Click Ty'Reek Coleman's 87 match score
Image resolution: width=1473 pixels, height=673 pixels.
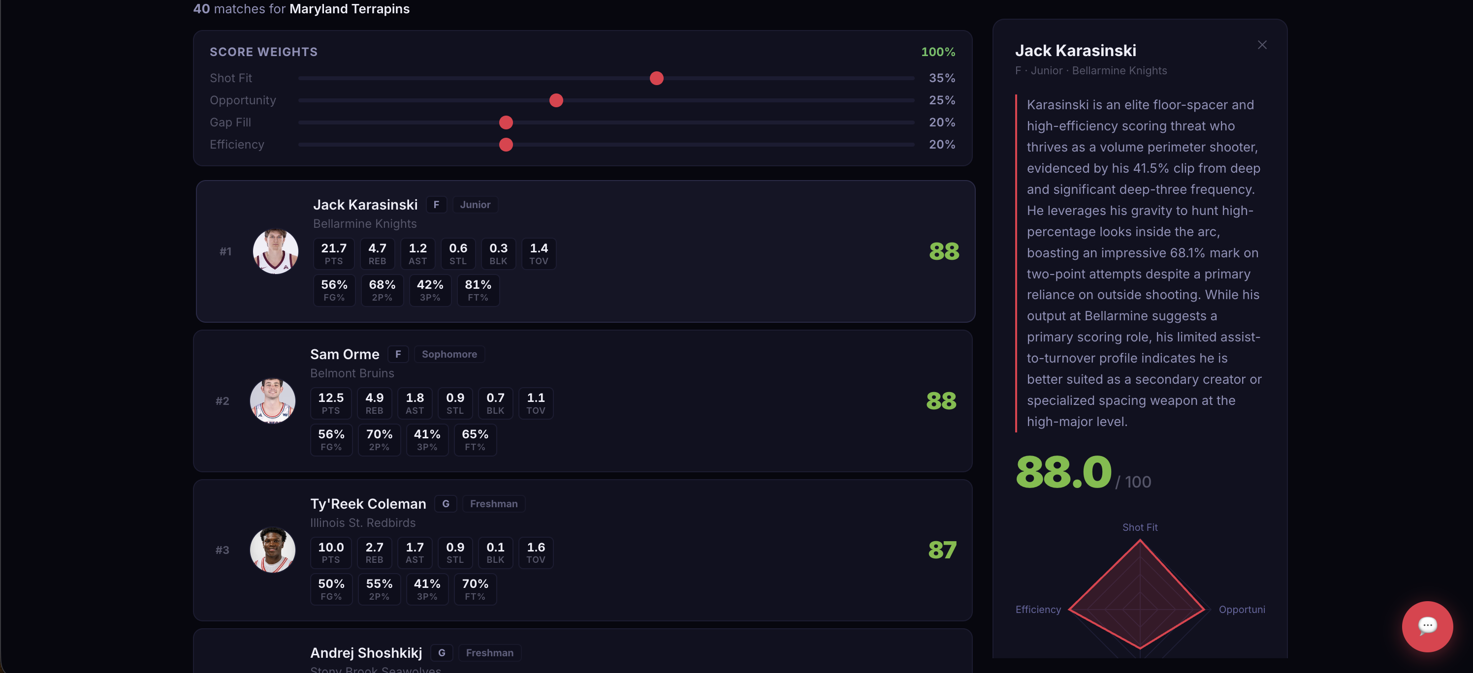click(x=942, y=550)
